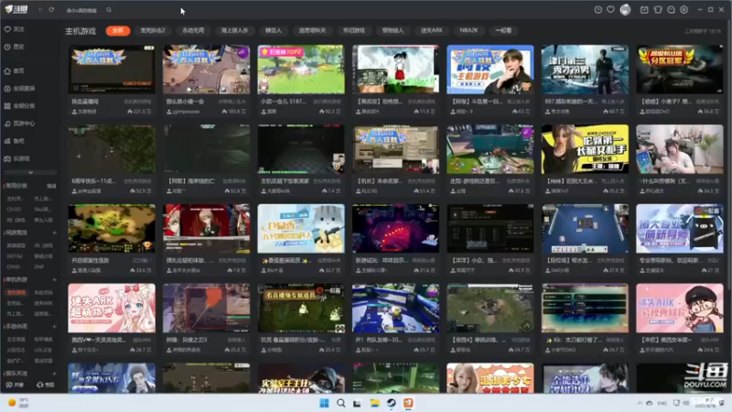Open the taskbar search icon

pos(340,403)
